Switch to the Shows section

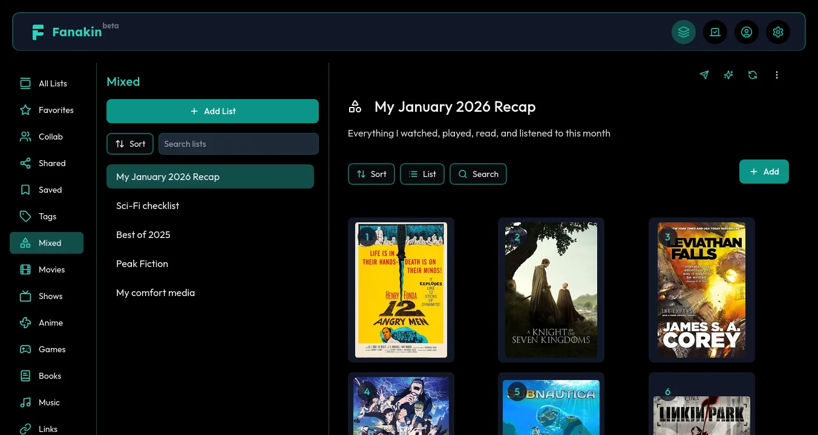pyautogui.click(x=25, y=296)
